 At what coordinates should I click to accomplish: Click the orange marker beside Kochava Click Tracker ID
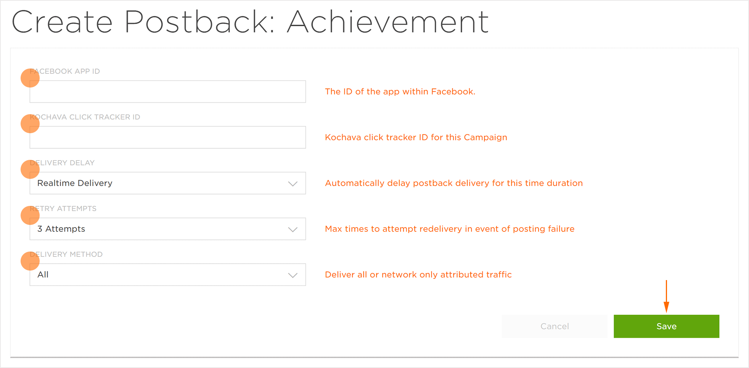coord(30,124)
